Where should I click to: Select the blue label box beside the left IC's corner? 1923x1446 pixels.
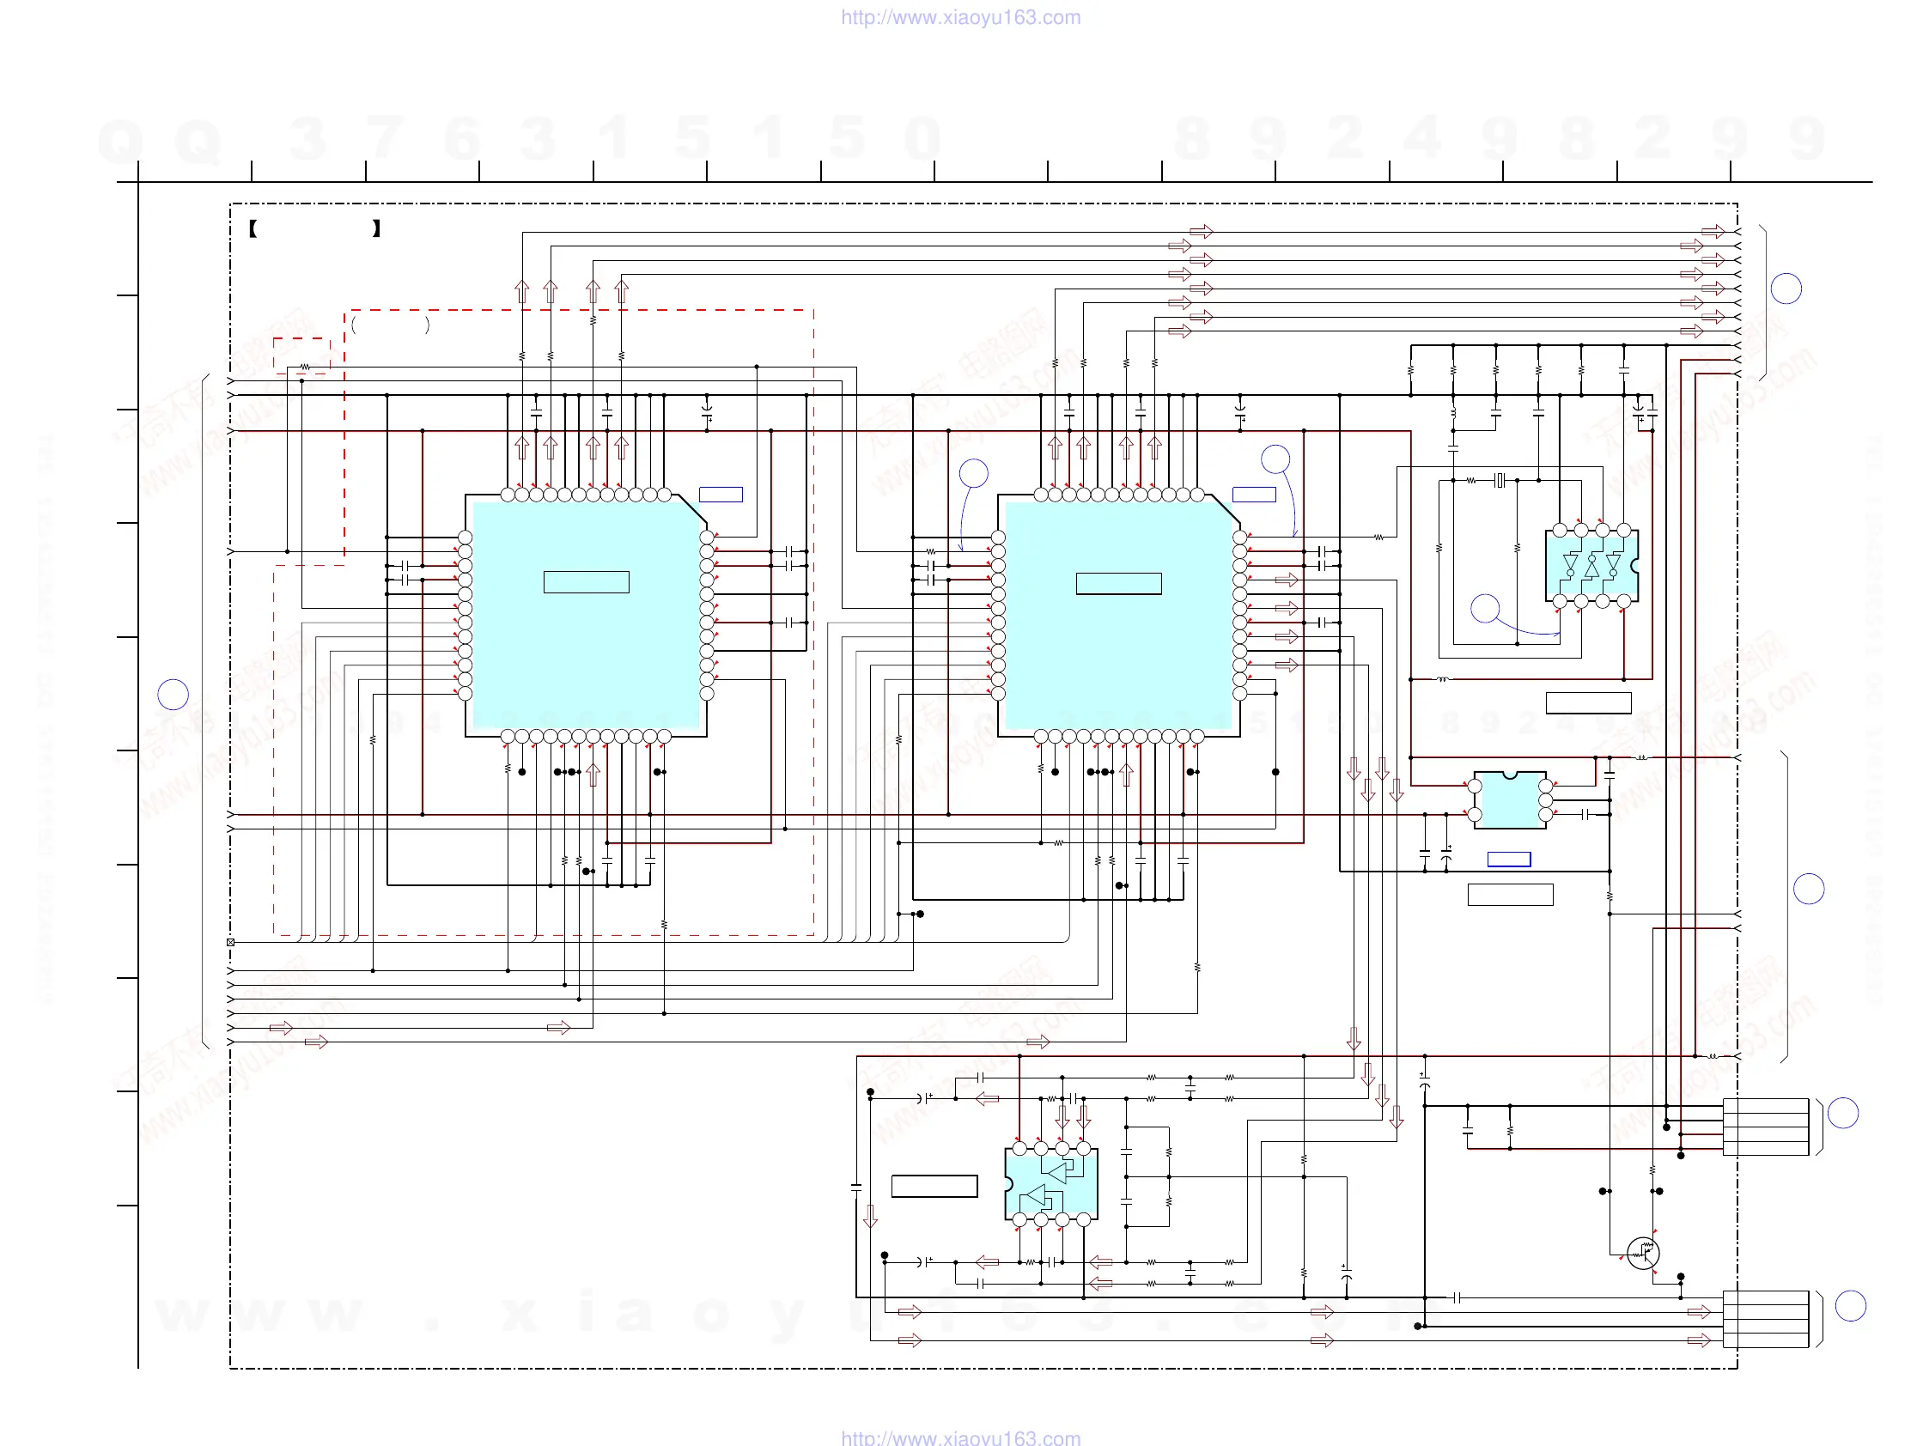tap(721, 495)
